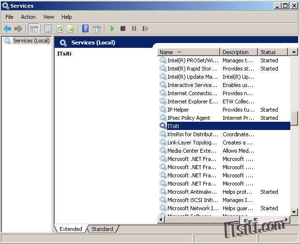This screenshot has width=300, height=244.
Task: Click the 'Manages I...' description cell
Action: pos(238,200)
